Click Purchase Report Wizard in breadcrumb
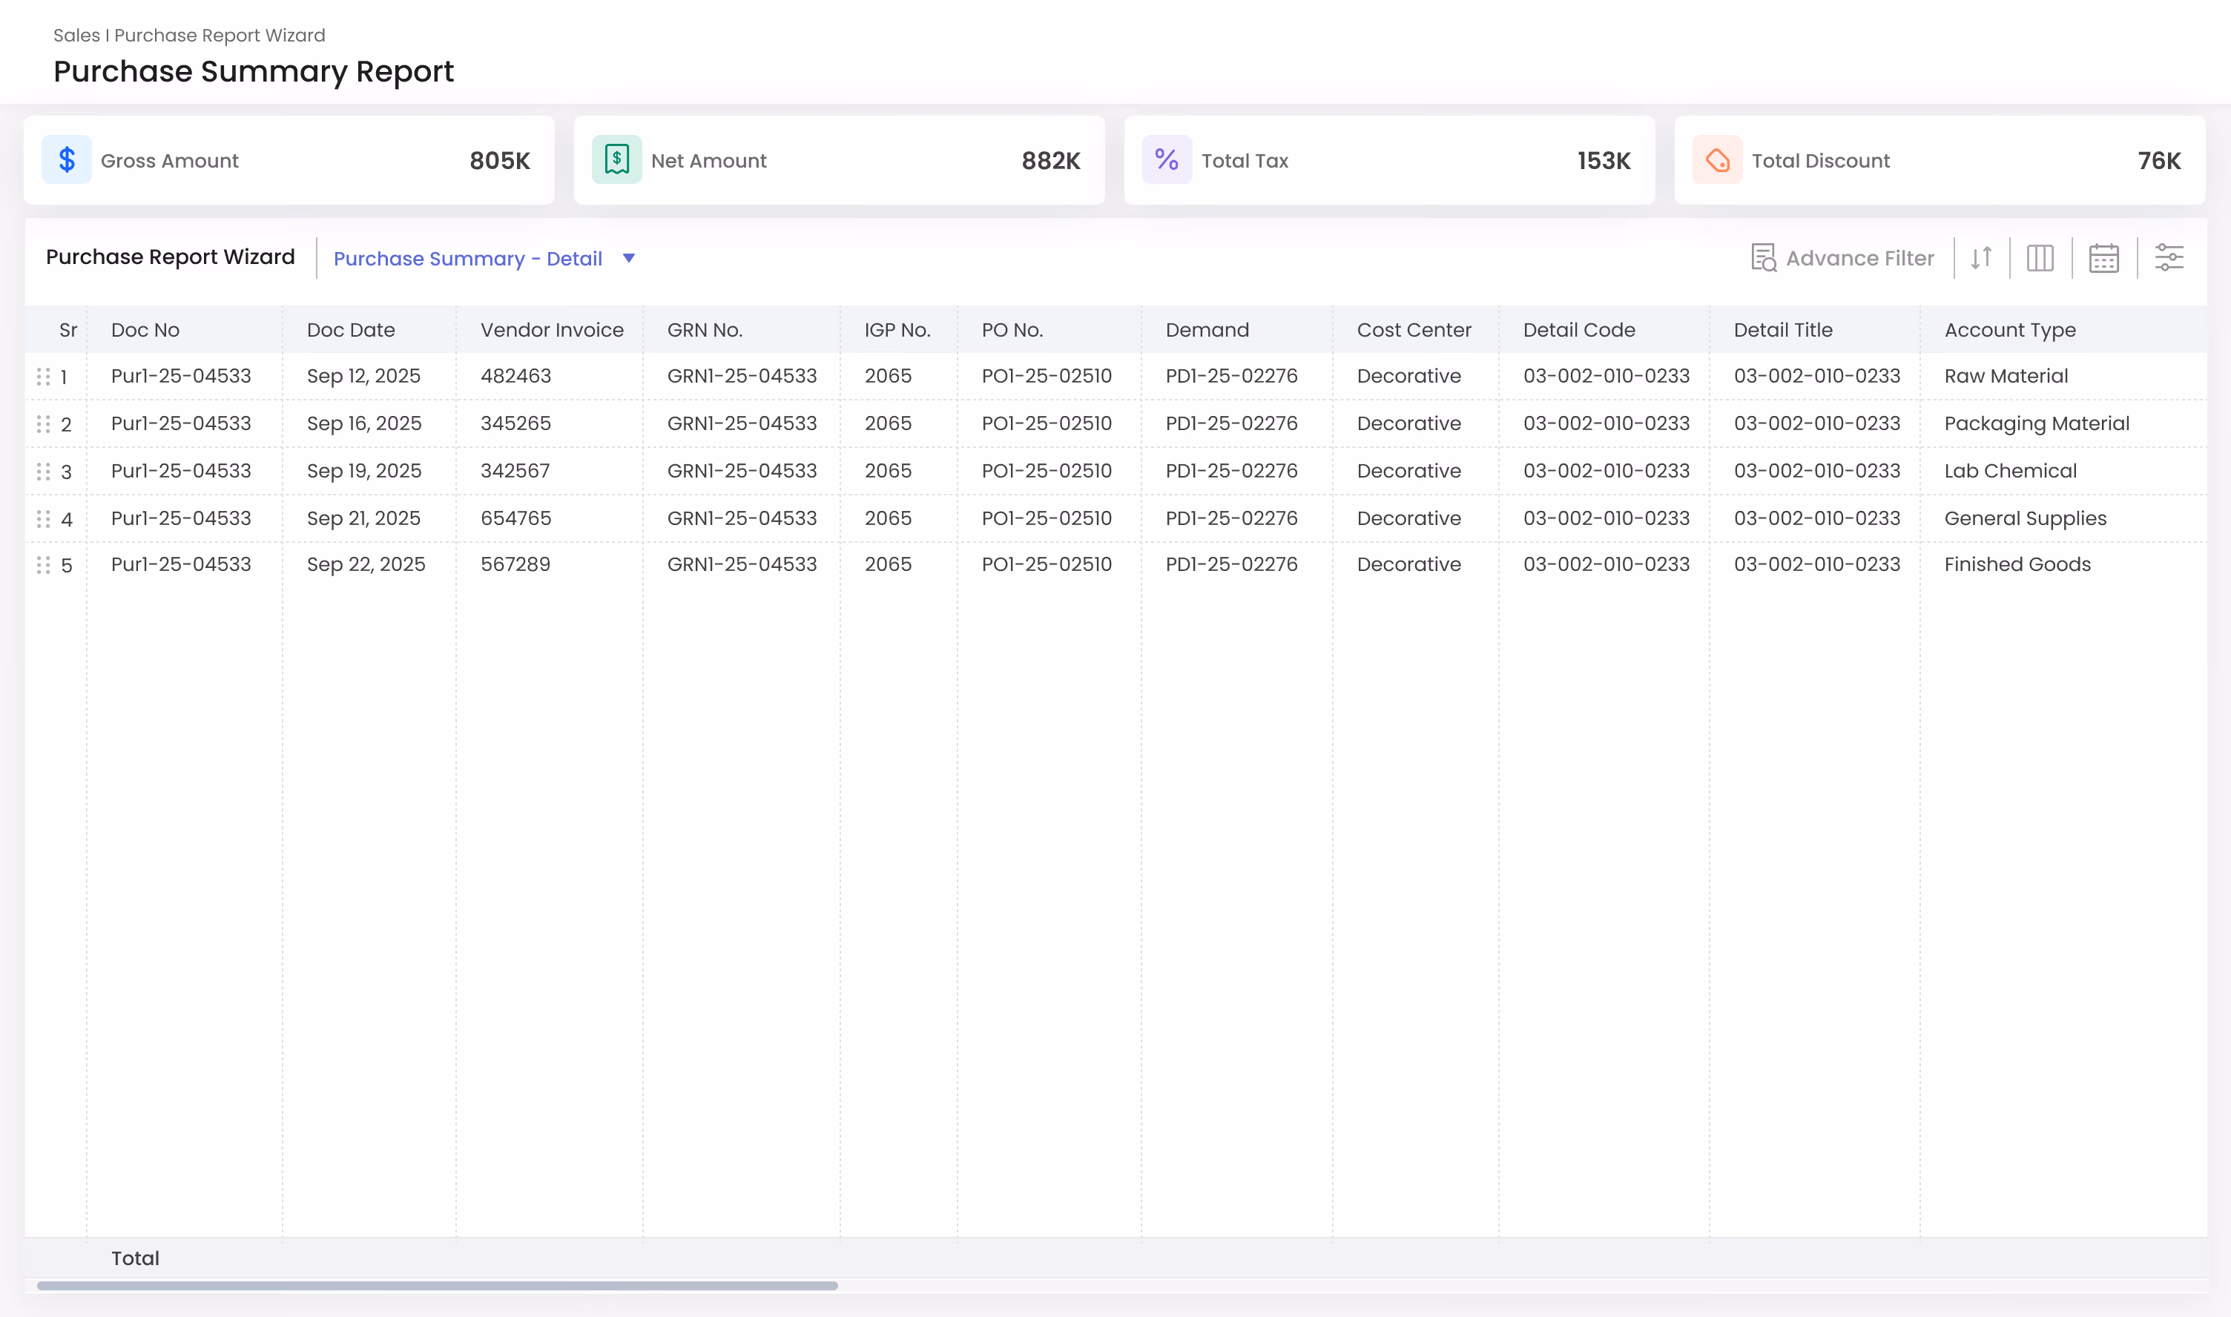Image resolution: width=2231 pixels, height=1317 pixels. tap(220, 36)
